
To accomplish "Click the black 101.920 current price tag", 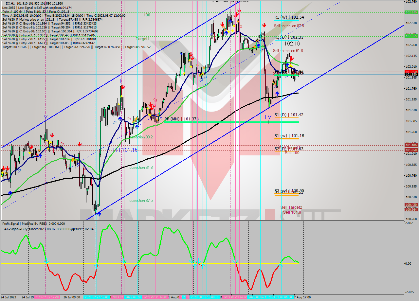I will coord(411,75).
